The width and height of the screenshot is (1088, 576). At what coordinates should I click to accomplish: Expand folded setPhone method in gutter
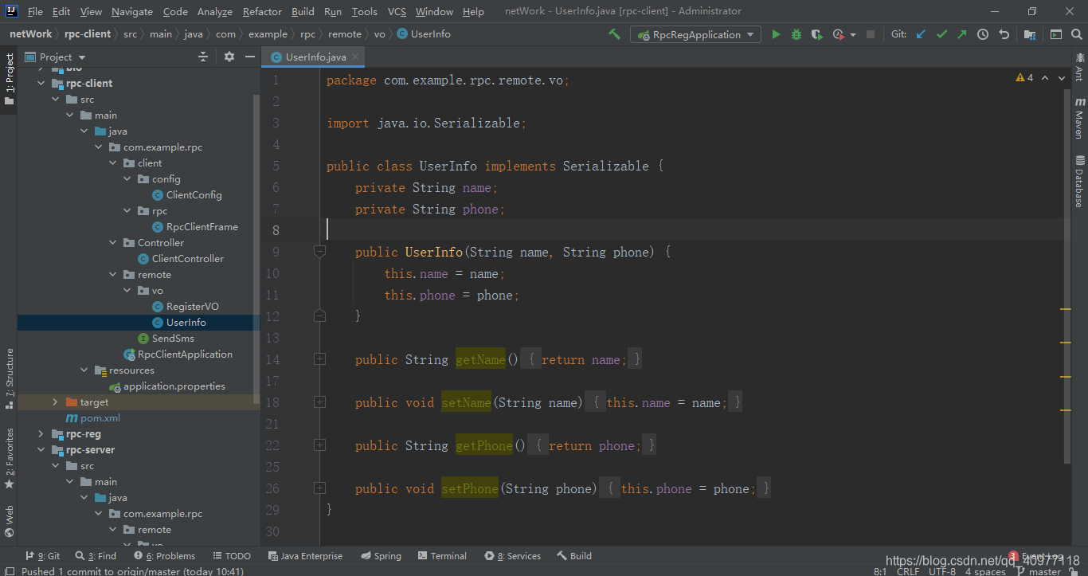[x=319, y=488]
